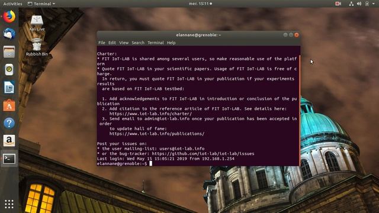379x213 pixels.
Task: Close the terminal window
Action: click(x=297, y=35)
